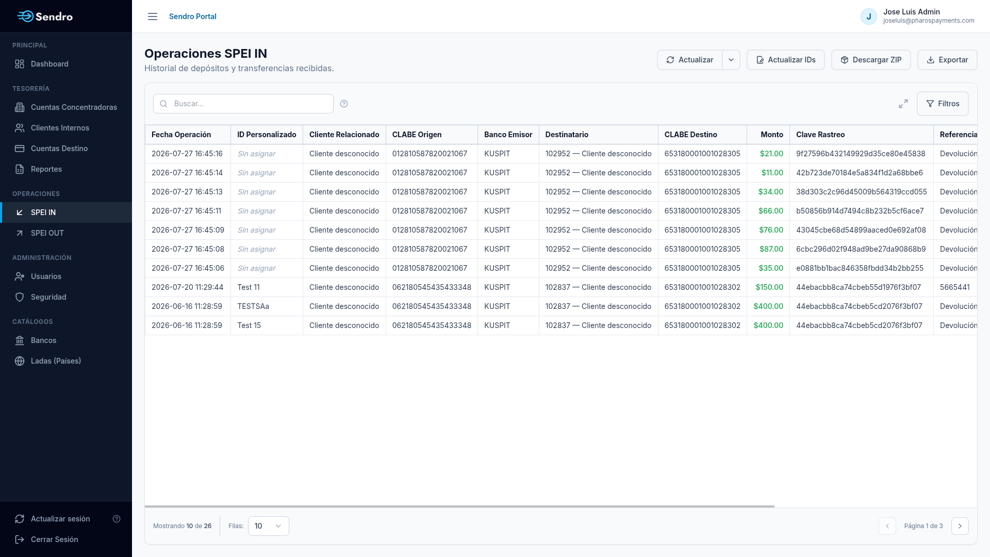This screenshot has width=990, height=557.
Task: Open the Filtros filter panel
Action: 943,104
